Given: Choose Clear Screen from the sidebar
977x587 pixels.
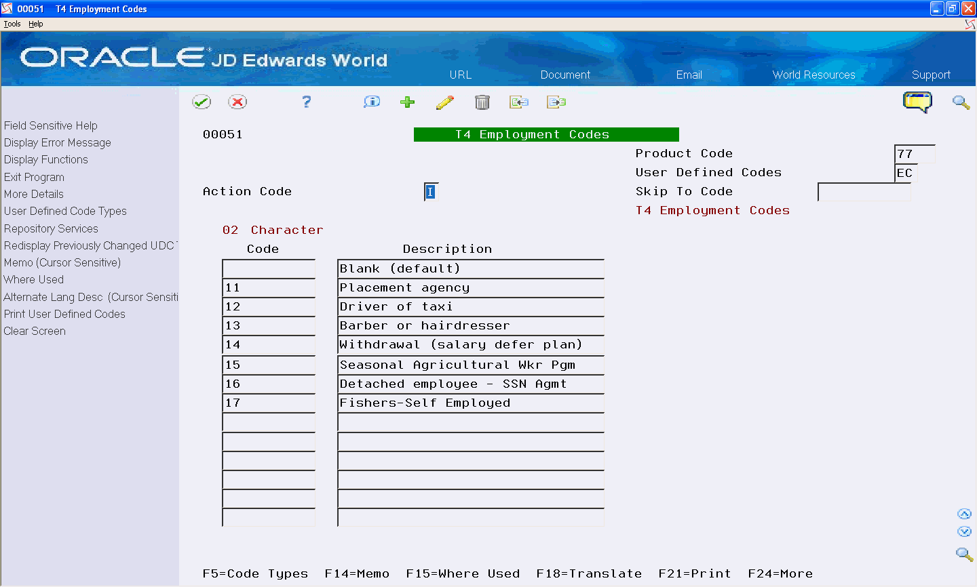Looking at the screenshot, I should click(x=34, y=331).
